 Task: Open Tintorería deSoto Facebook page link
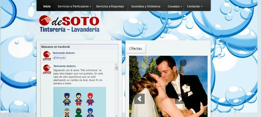coord(64,53)
